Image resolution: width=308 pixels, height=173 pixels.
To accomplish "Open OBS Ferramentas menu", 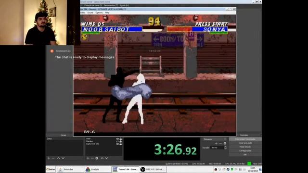I will pyautogui.click(x=111, y=5).
